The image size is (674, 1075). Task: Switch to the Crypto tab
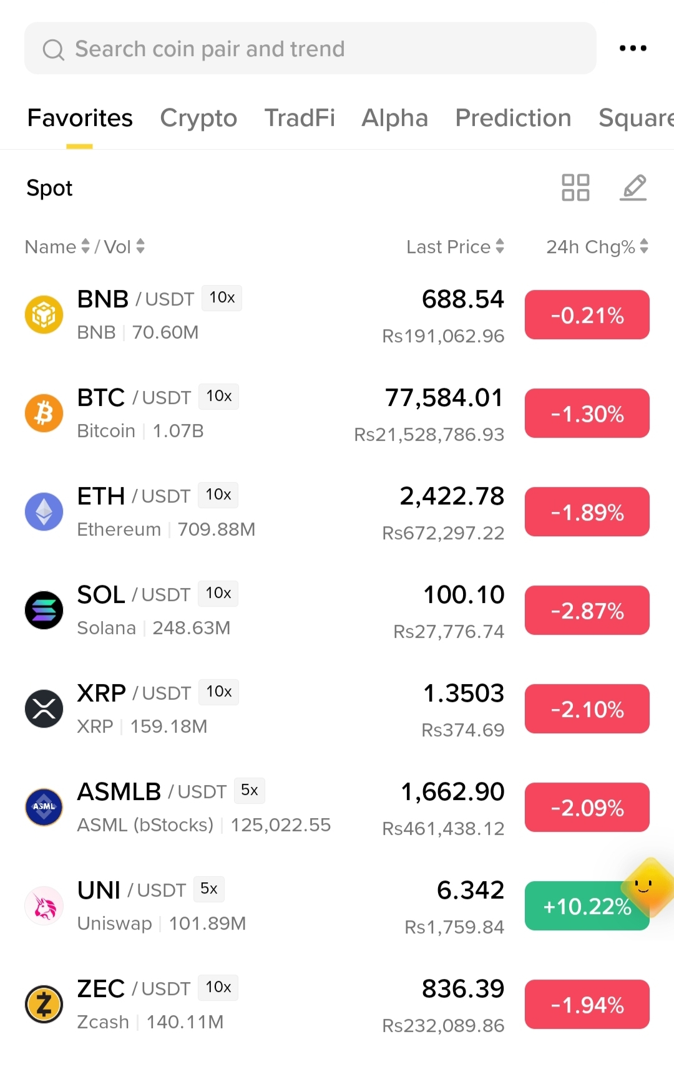tap(198, 118)
